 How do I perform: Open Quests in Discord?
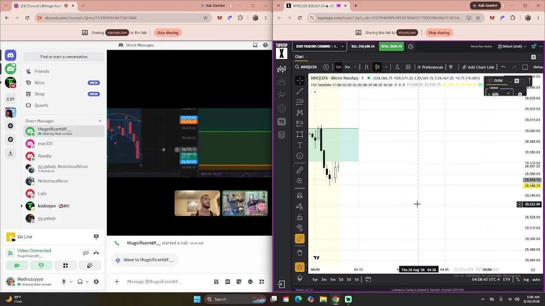(x=64, y=105)
